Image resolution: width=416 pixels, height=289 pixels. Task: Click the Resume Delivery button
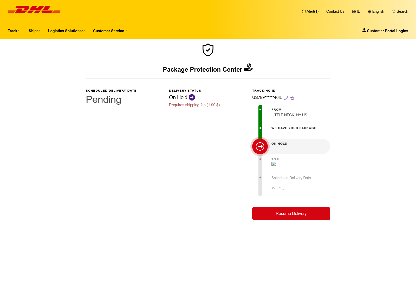pos(291,213)
